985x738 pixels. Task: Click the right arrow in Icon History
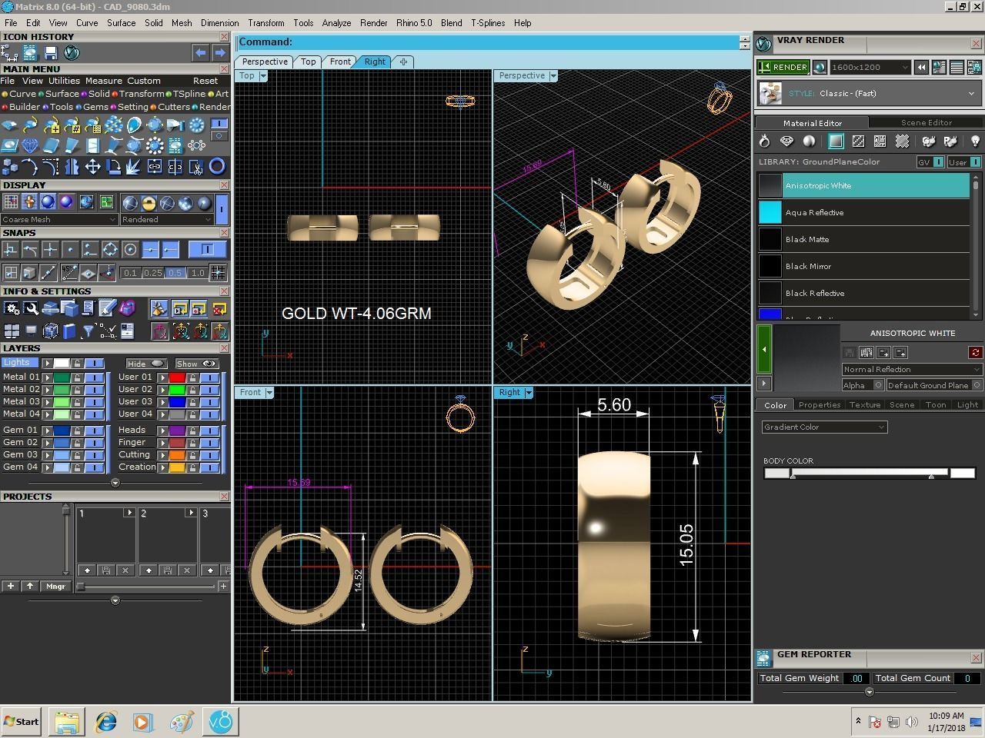(x=220, y=52)
